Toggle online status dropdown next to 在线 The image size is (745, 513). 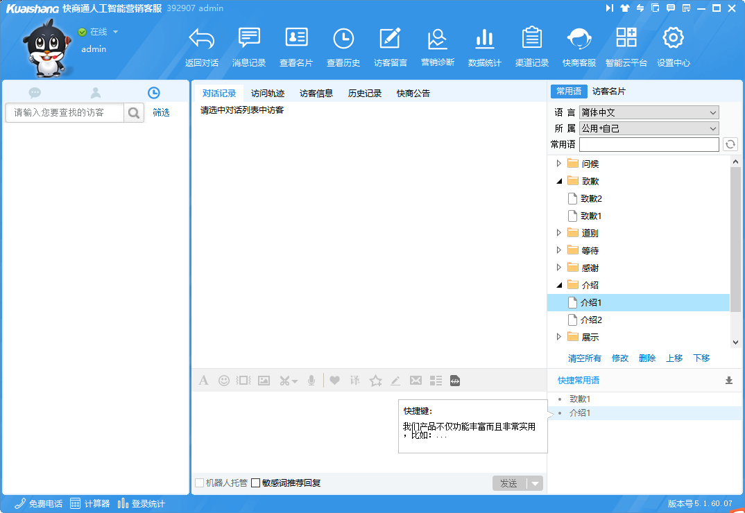pos(115,31)
